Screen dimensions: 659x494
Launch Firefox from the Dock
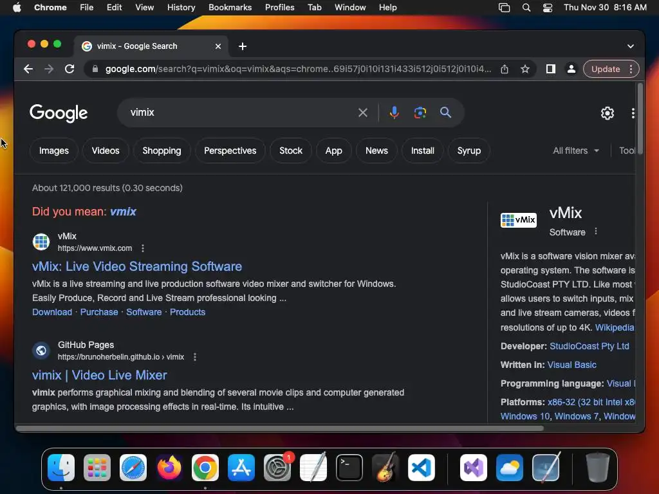click(x=169, y=468)
